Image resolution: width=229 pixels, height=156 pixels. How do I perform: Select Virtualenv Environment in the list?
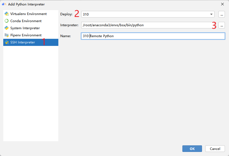(x=31, y=14)
